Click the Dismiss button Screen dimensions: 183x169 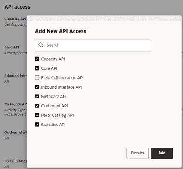(138, 153)
